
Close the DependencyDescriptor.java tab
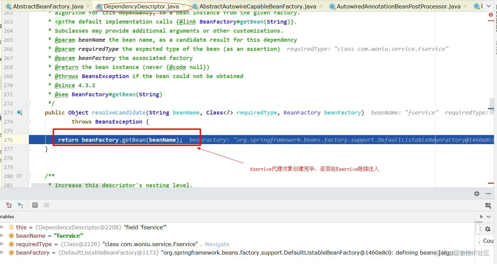(x=184, y=6)
